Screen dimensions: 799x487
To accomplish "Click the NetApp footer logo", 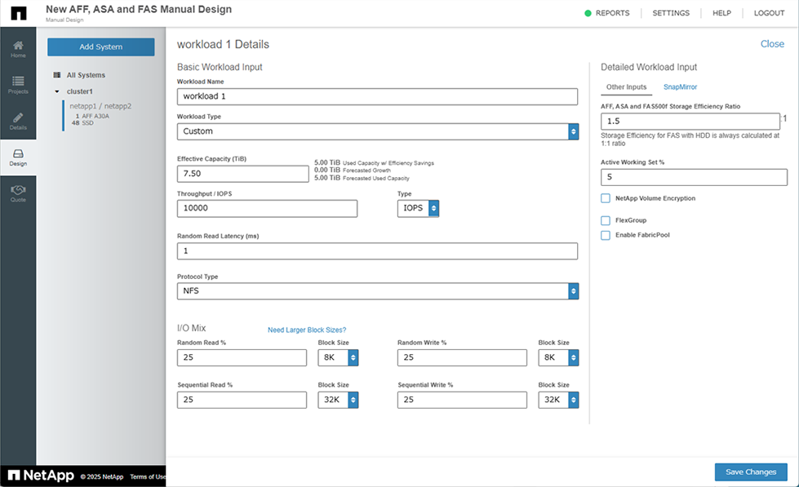I will pos(42,476).
